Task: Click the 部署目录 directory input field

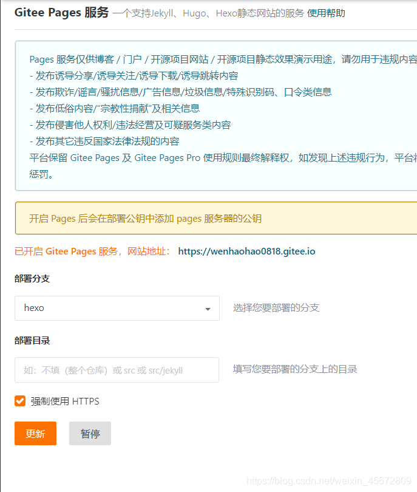Action: pyautogui.click(x=117, y=370)
